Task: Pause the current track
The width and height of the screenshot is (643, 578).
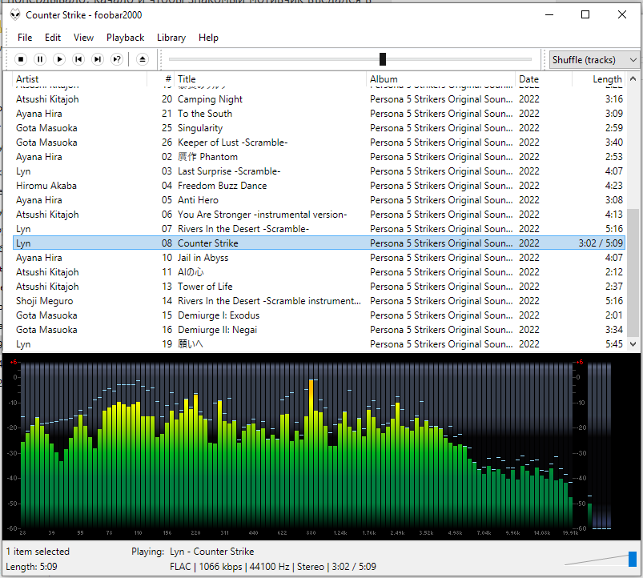Action: click(x=40, y=59)
